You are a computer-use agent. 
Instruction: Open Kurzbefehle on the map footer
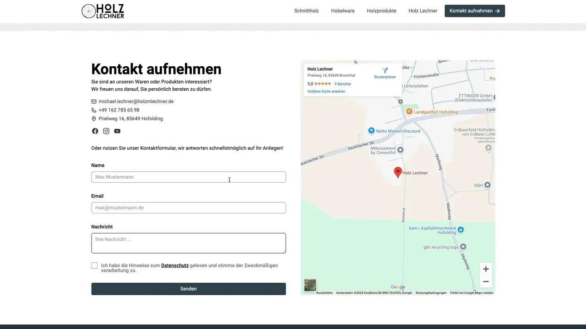325,293
